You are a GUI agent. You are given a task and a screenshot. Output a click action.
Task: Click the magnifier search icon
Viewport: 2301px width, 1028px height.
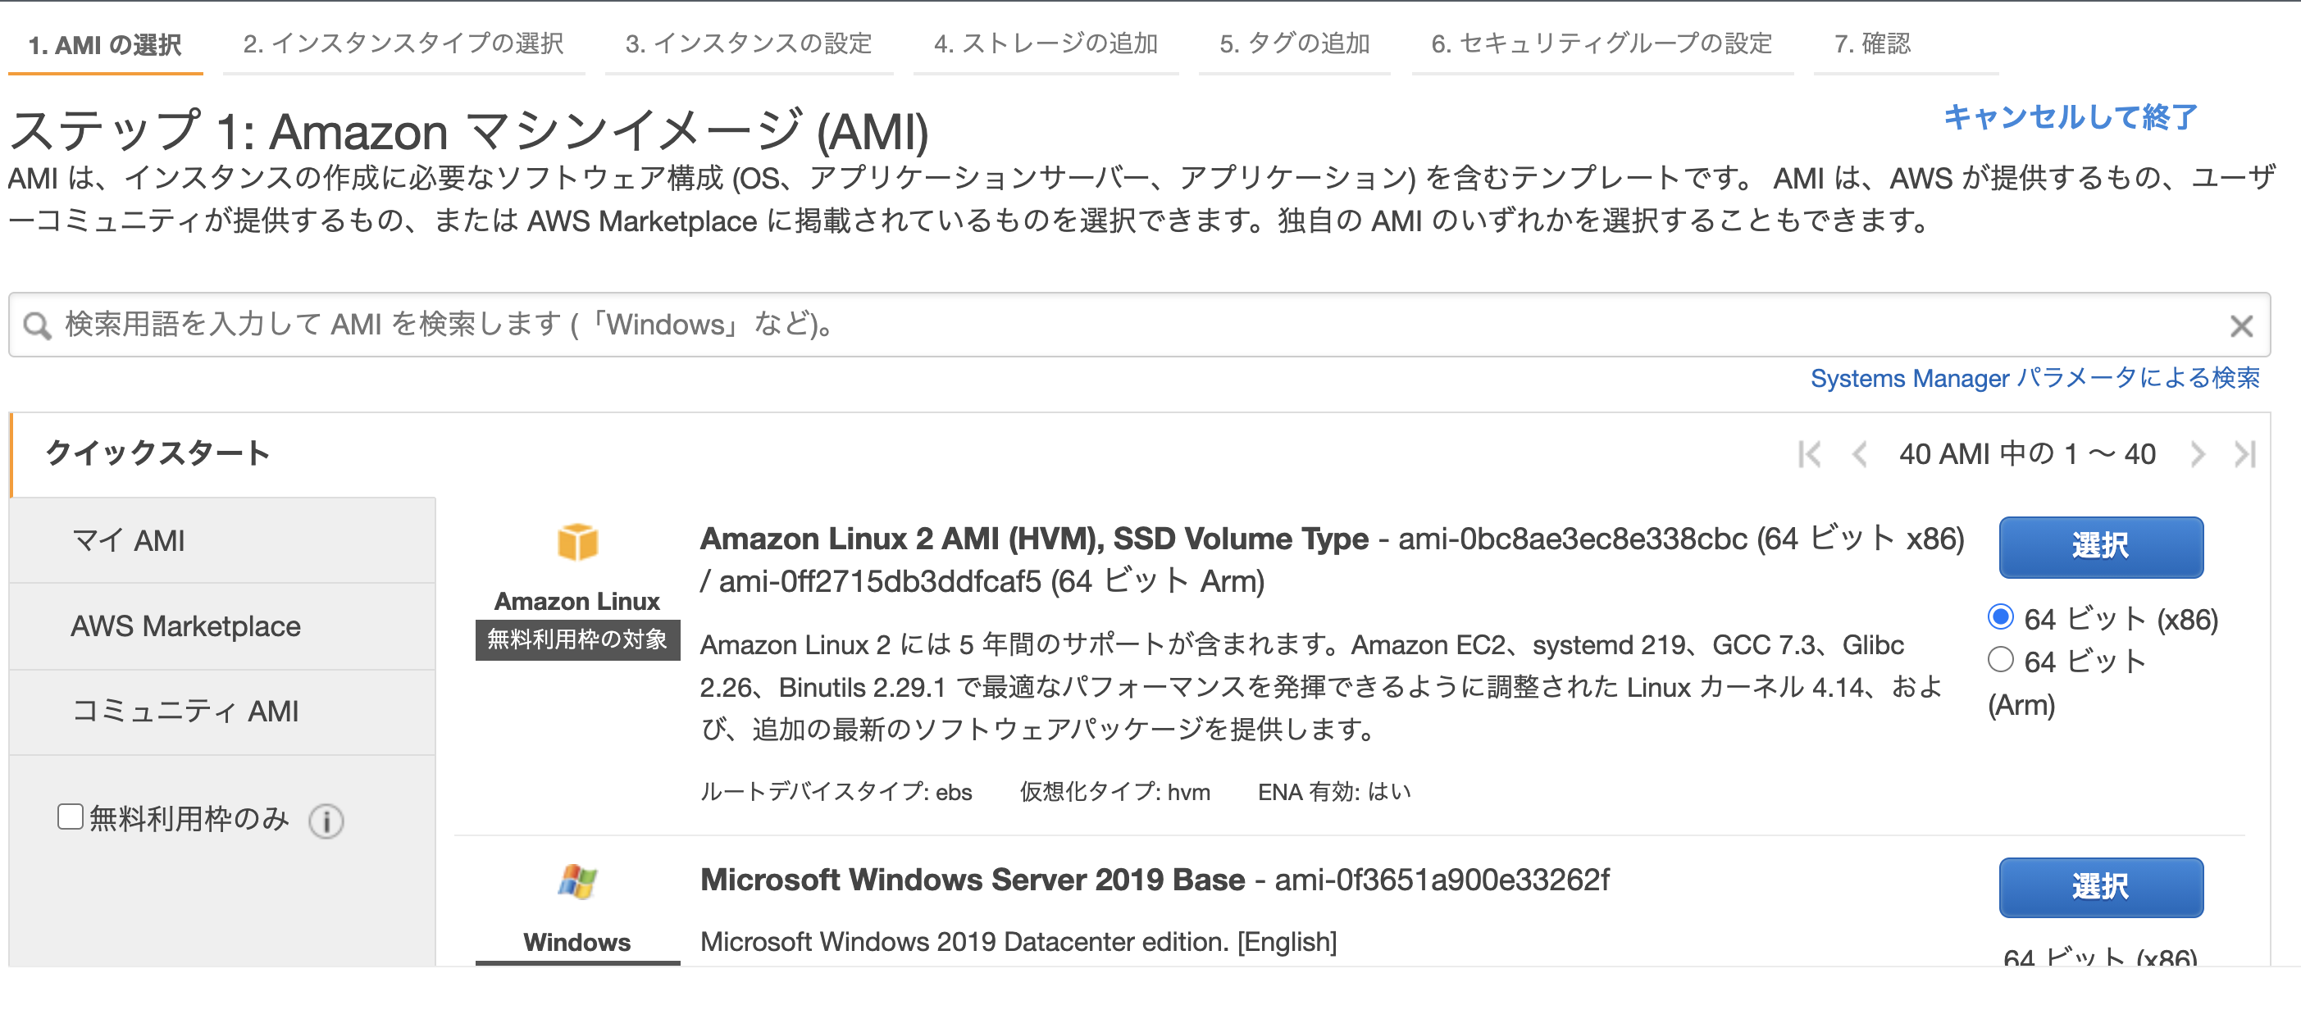[x=38, y=325]
